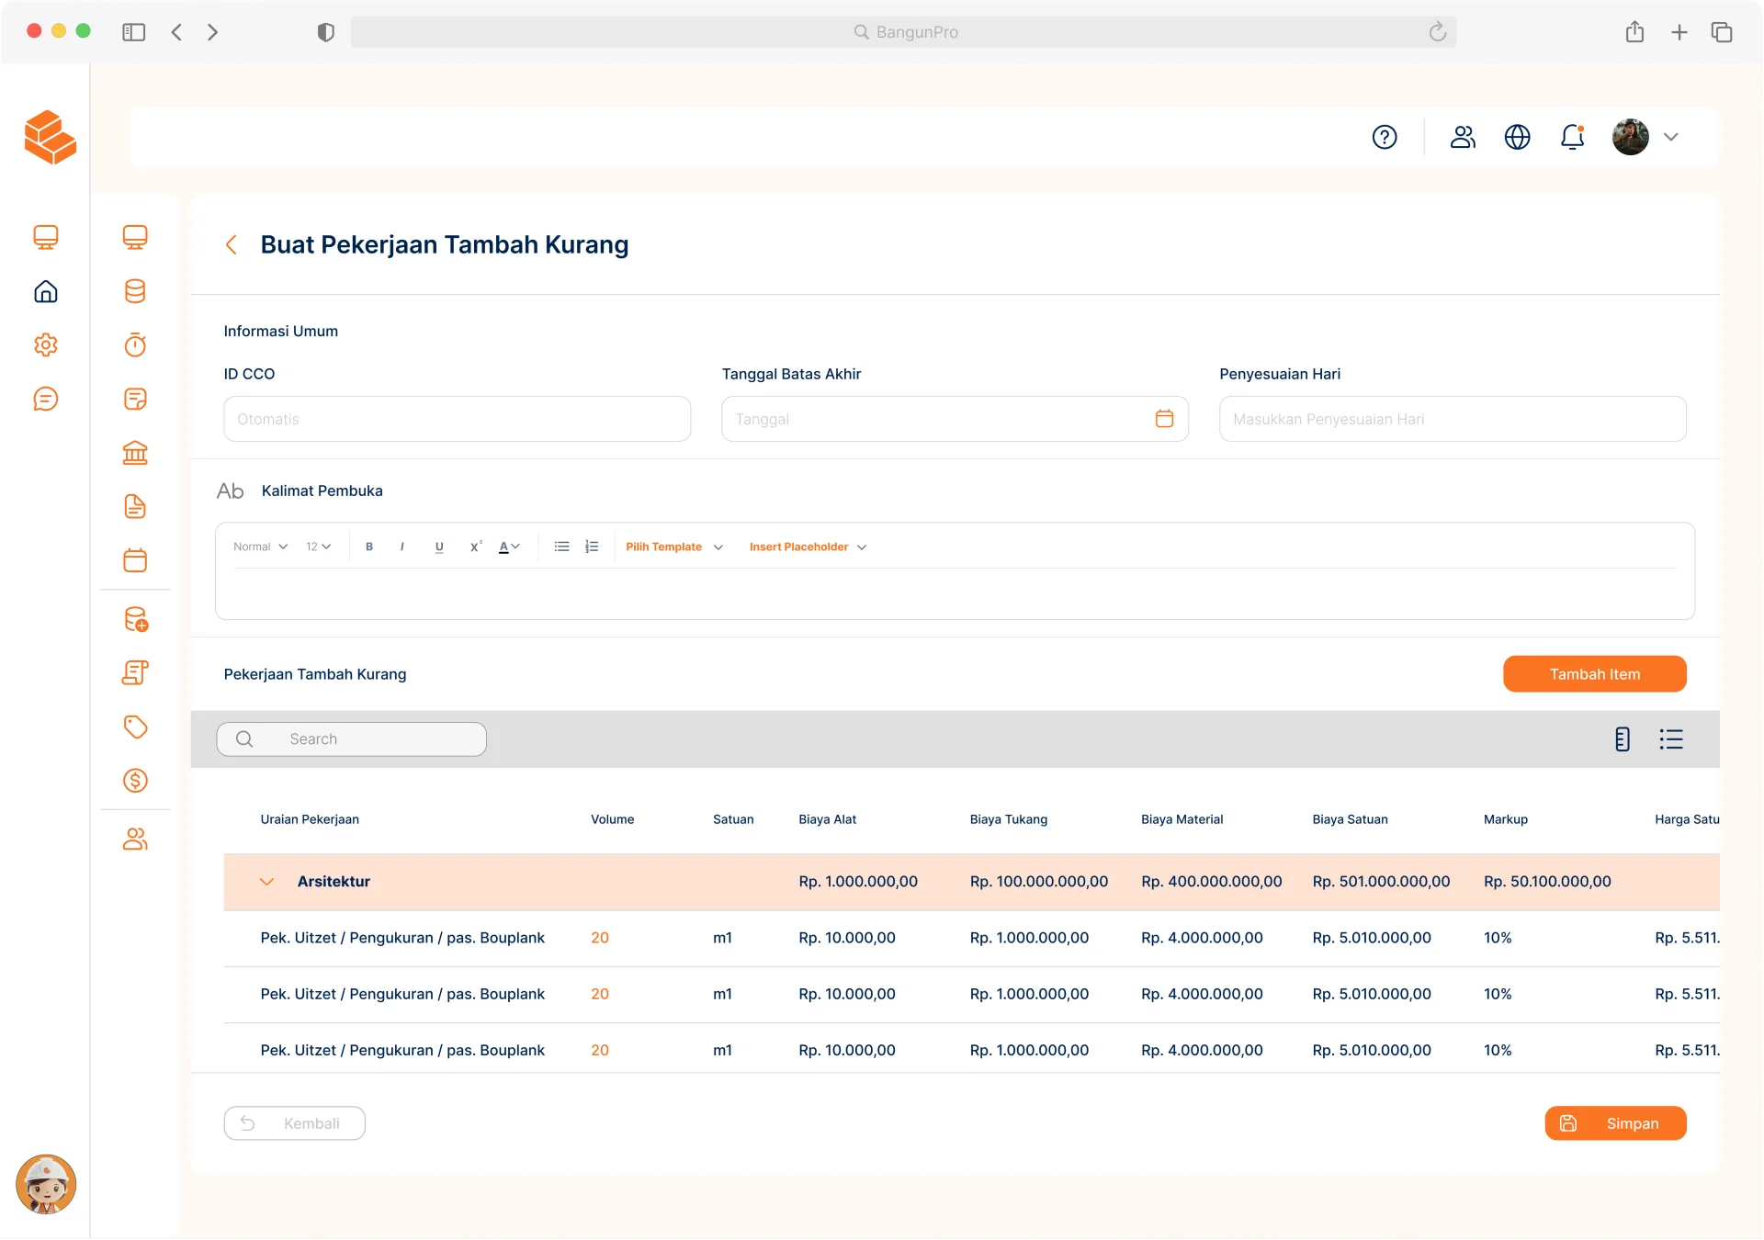Open the Pilih Template dropdown
1764x1240 pixels.
673,547
